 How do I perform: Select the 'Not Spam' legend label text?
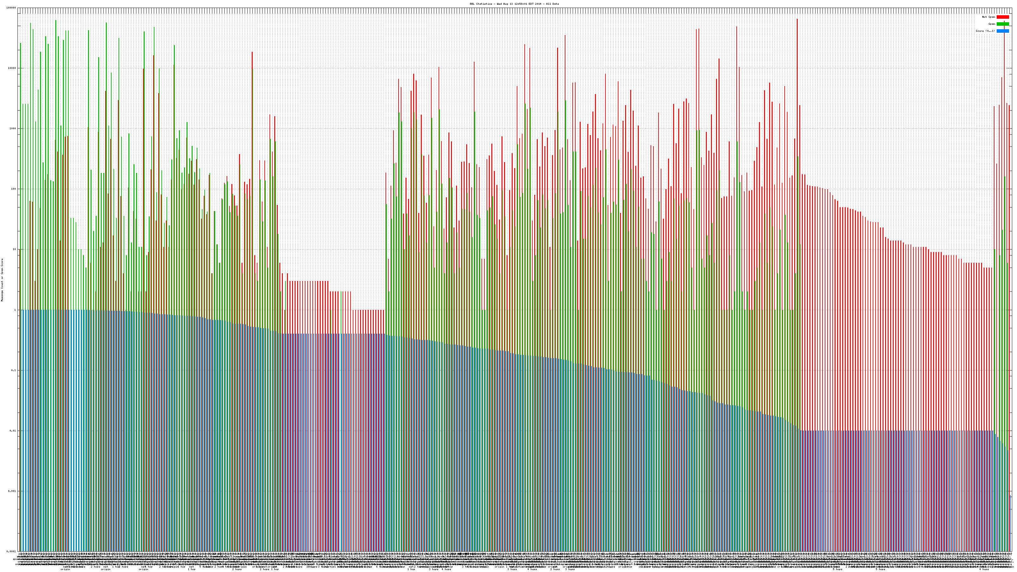989,17
